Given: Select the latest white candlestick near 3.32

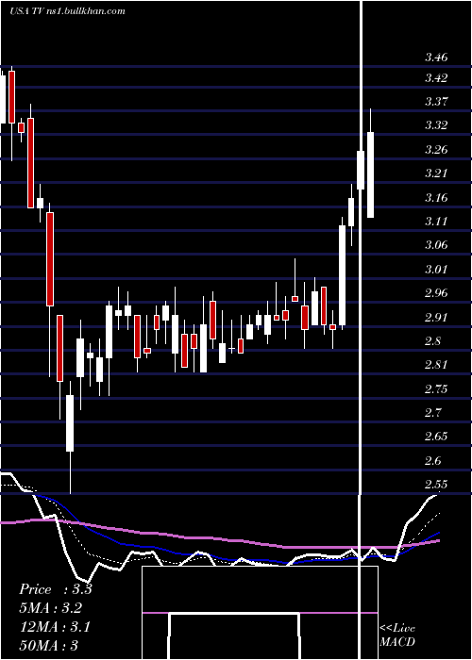Looking at the screenshot, I should pyautogui.click(x=370, y=174).
